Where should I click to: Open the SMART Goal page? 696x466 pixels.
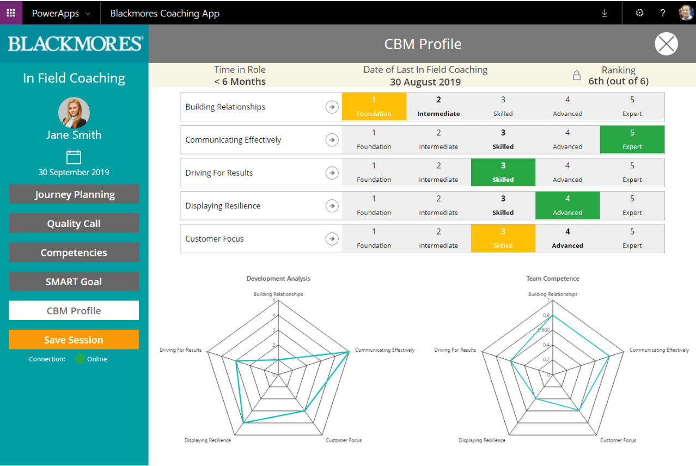(74, 281)
